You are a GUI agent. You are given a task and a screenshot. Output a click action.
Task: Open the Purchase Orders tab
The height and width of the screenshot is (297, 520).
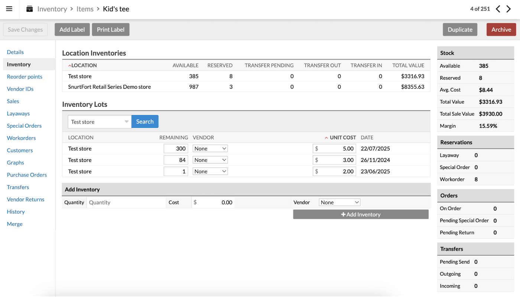(27, 175)
